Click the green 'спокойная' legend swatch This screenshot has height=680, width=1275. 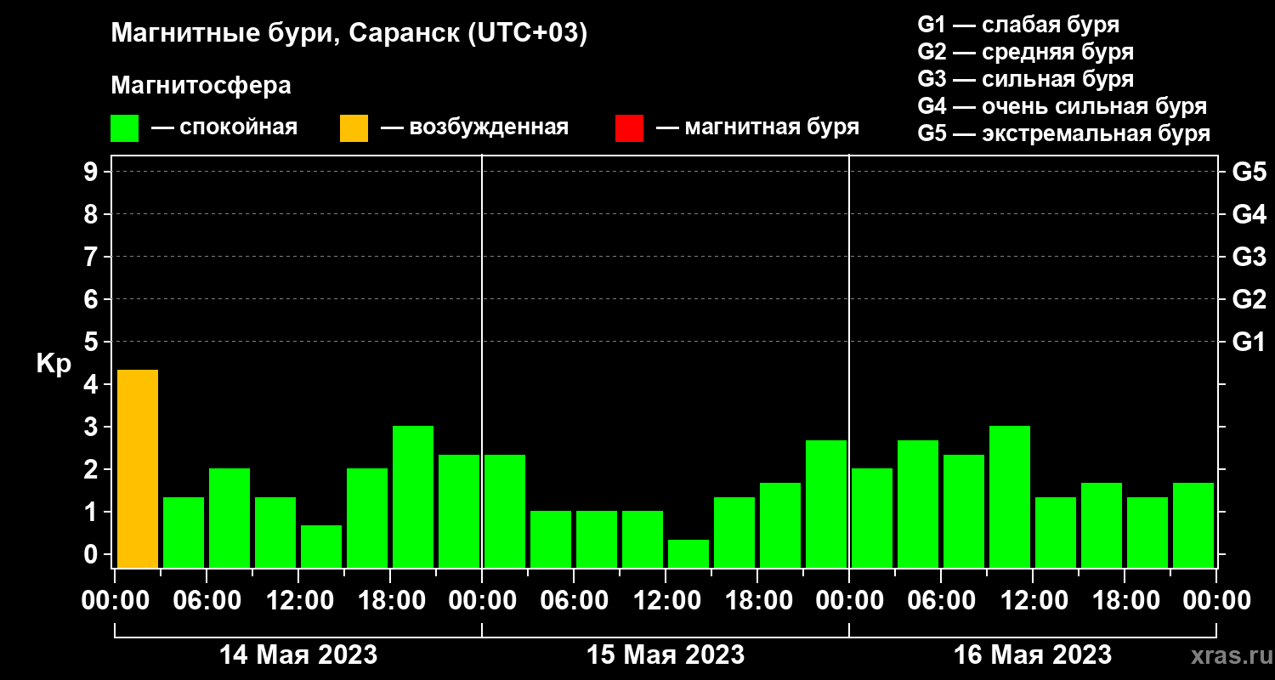(x=124, y=128)
